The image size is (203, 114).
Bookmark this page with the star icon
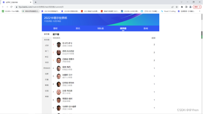(x=177, y=7)
